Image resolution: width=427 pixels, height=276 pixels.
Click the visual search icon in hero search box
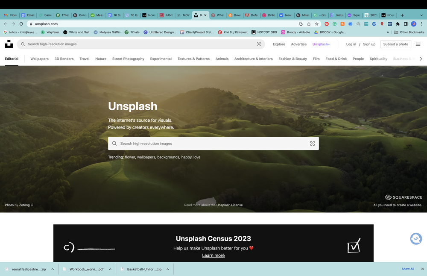(313, 144)
